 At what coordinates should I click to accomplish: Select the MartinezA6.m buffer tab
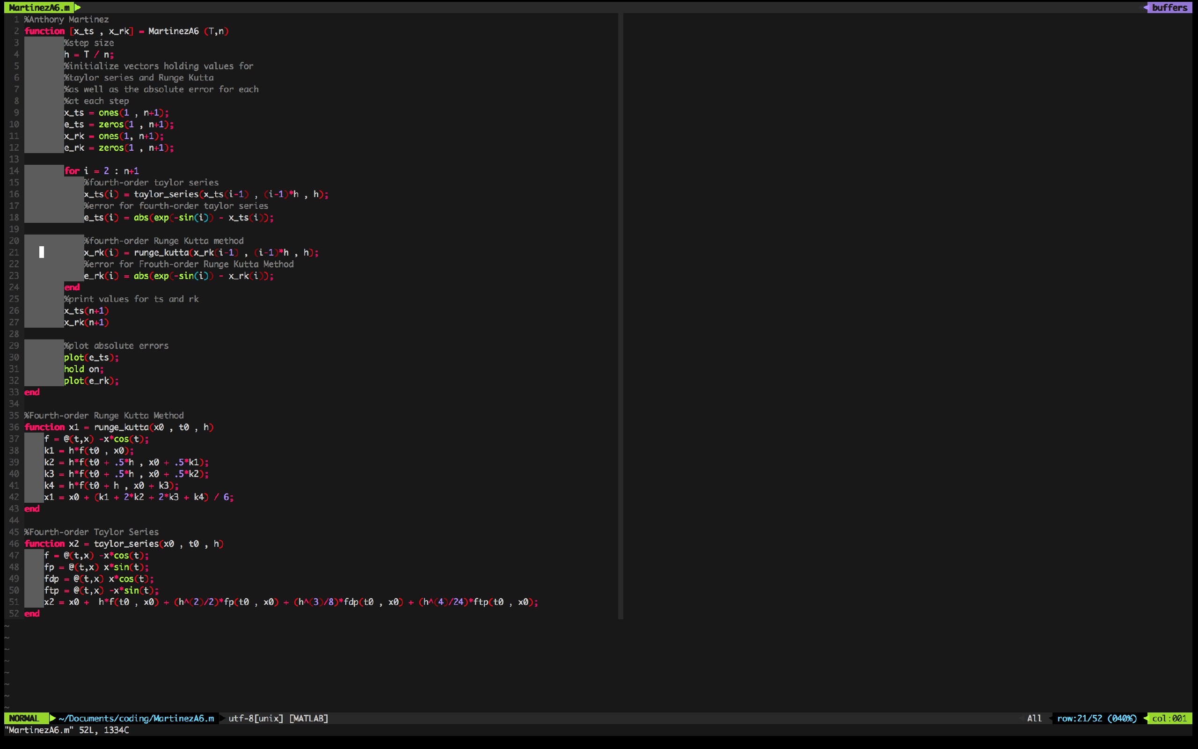39,7
